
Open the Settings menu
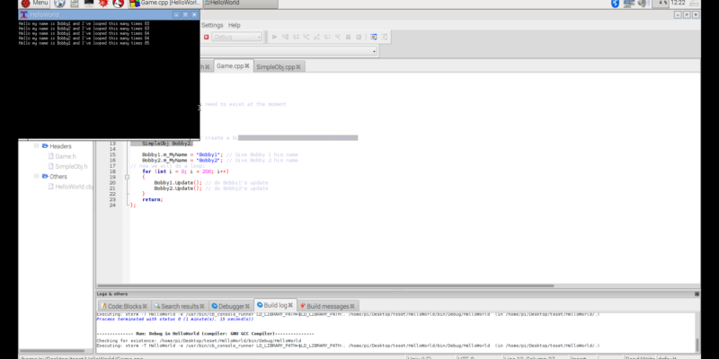[212, 25]
